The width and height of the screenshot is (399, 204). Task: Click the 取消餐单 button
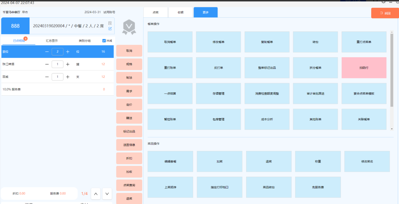(170, 42)
